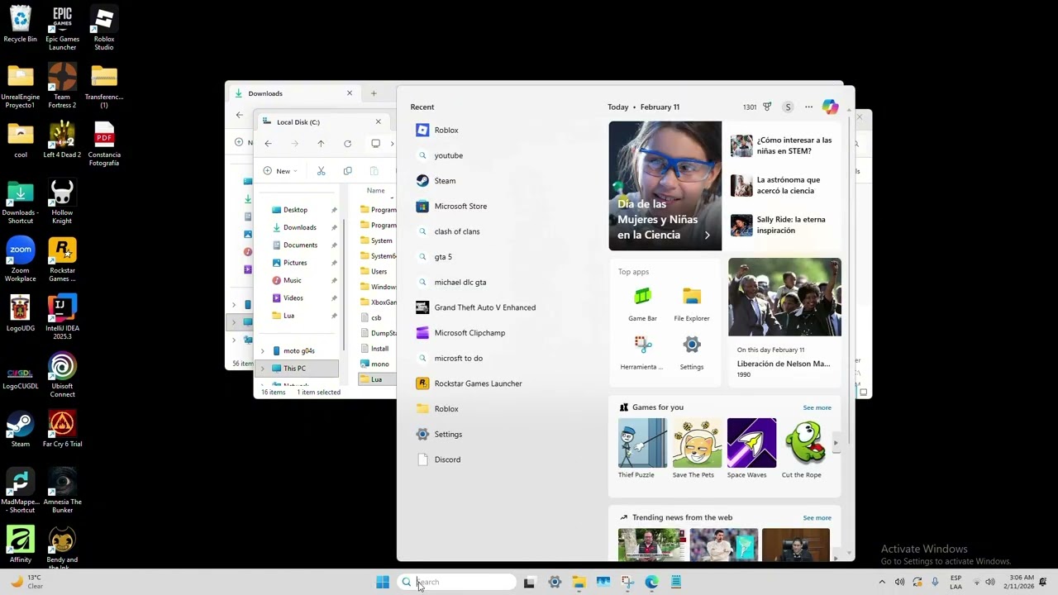The image size is (1058, 595).
Task: Select Documents in the navigation pane
Action: [300, 245]
